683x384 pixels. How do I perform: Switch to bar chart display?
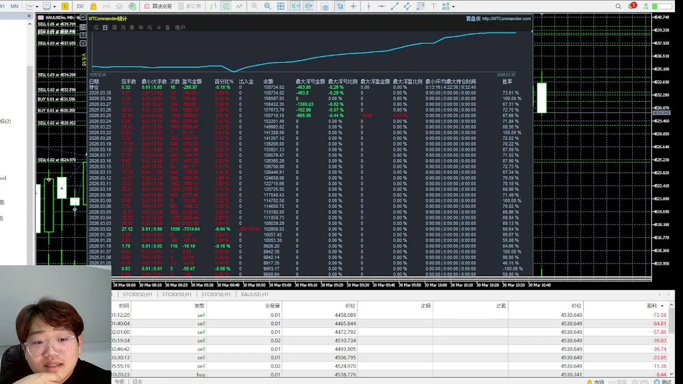click(214, 6)
